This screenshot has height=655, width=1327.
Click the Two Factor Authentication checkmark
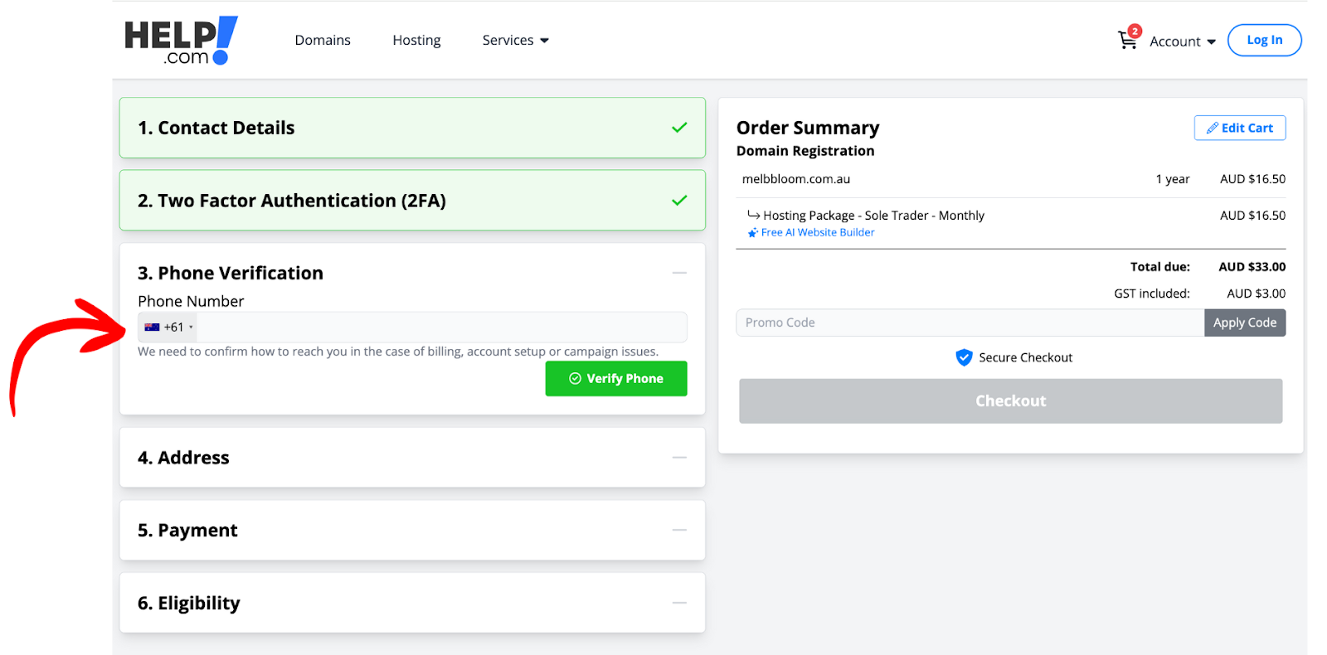coord(679,201)
